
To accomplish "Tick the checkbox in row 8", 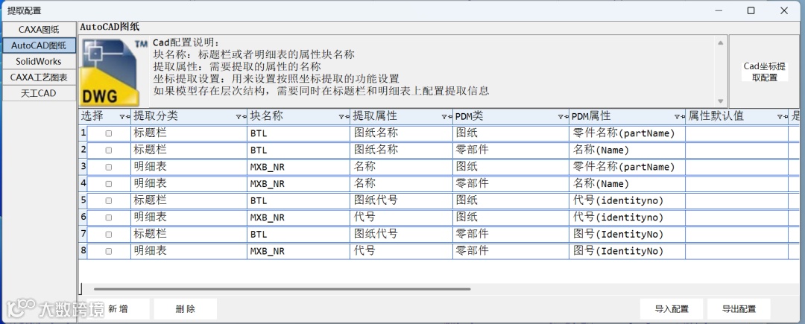I will pyautogui.click(x=108, y=251).
